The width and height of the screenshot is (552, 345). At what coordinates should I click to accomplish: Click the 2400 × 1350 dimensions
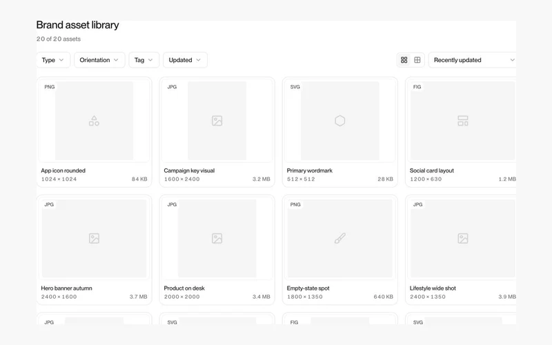click(427, 297)
